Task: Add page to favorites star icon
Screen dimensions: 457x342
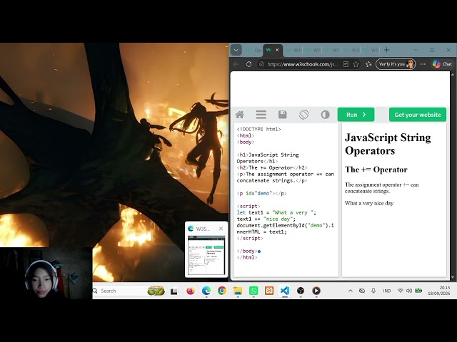Action: pos(356,64)
